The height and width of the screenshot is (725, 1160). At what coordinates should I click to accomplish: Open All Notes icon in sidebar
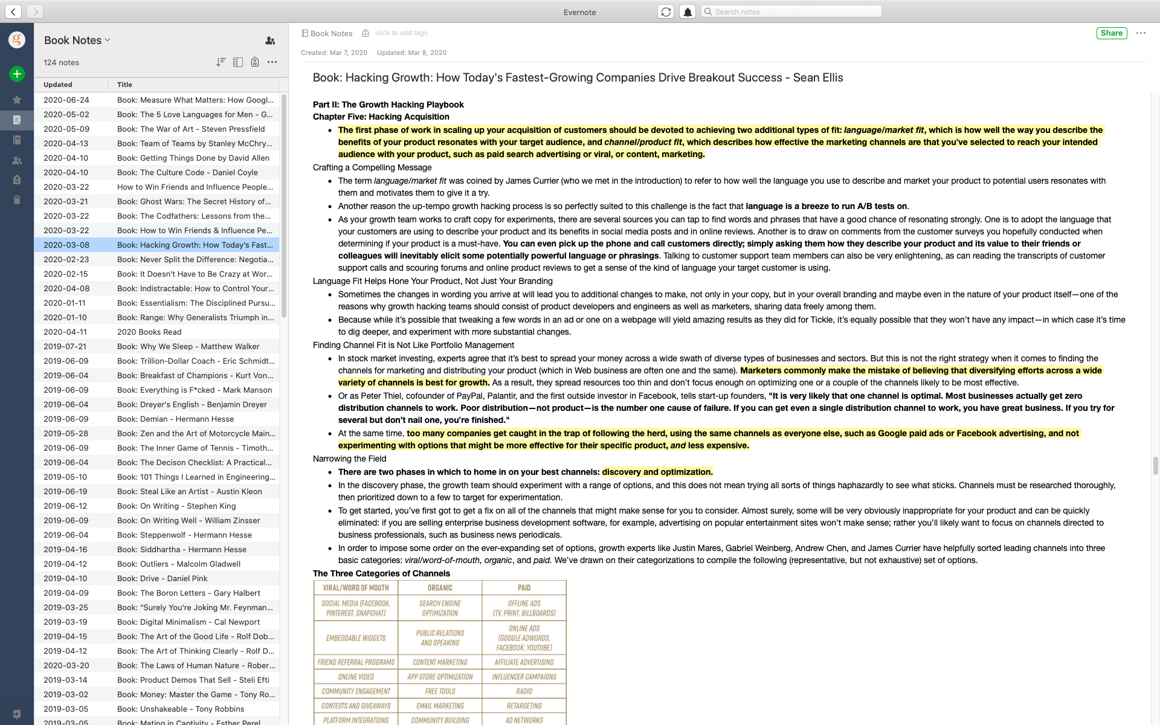17,120
